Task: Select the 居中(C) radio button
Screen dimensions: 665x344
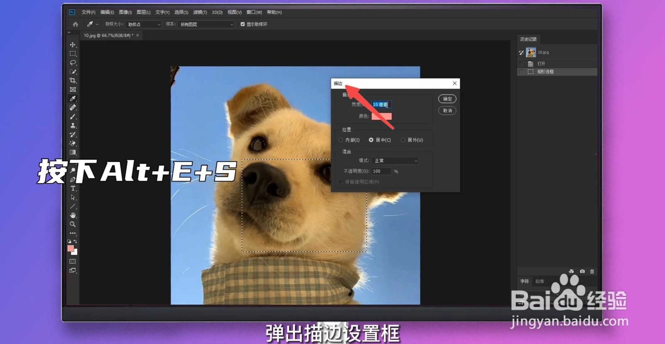Action: tap(371, 140)
